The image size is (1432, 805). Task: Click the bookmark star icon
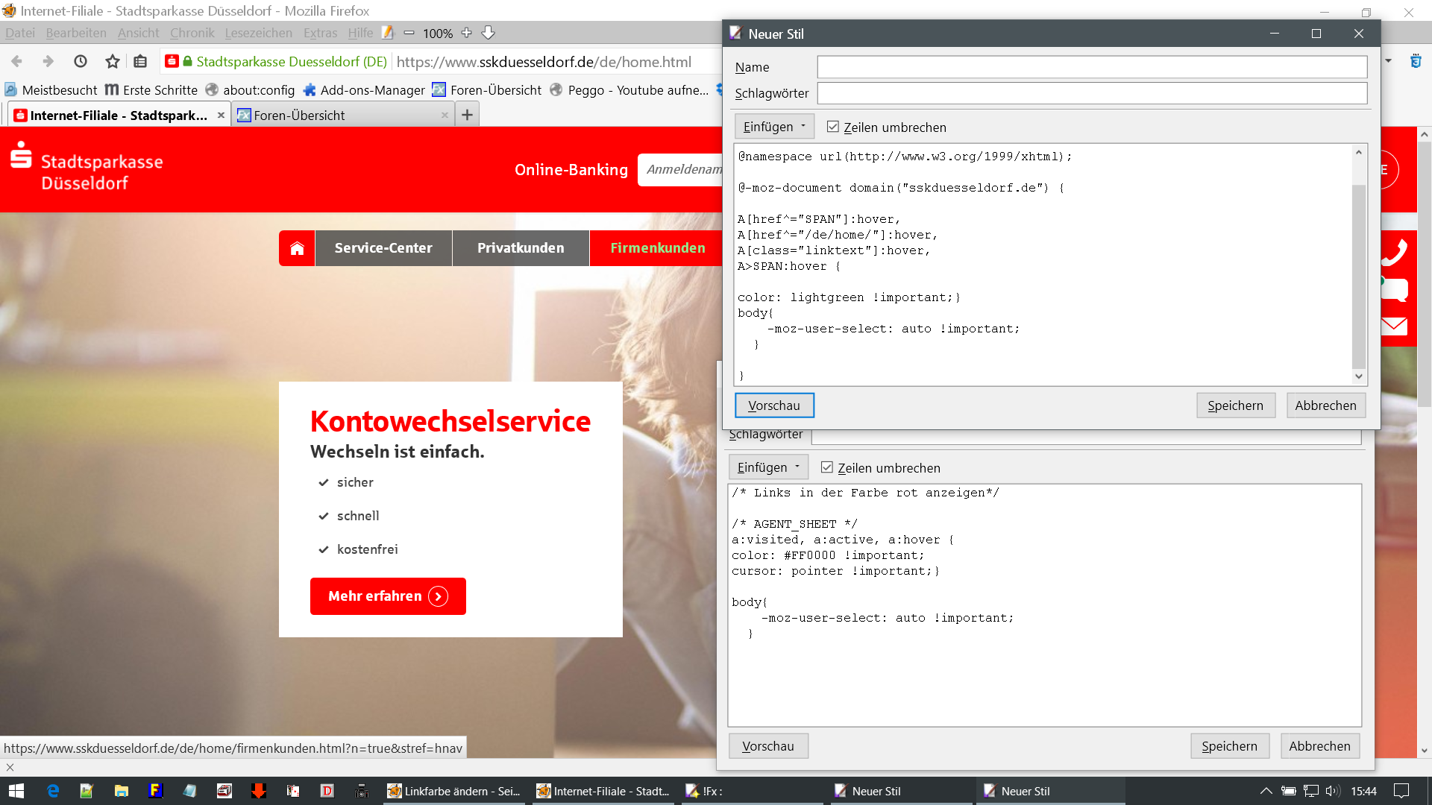pyautogui.click(x=112, y=62)
